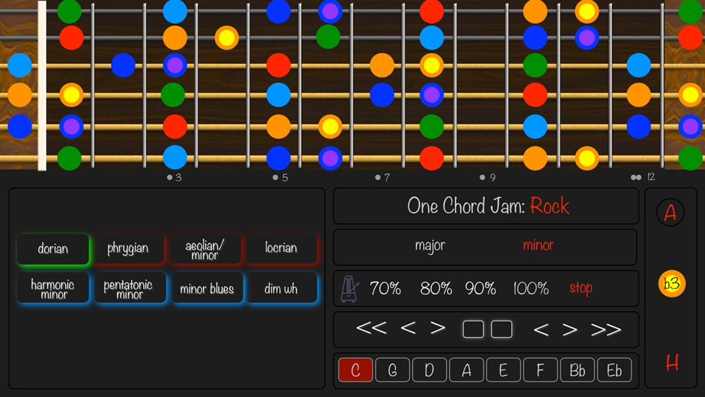Switch the jam to major mode
This screenshot has height=397, width=705.
point(430,245)
